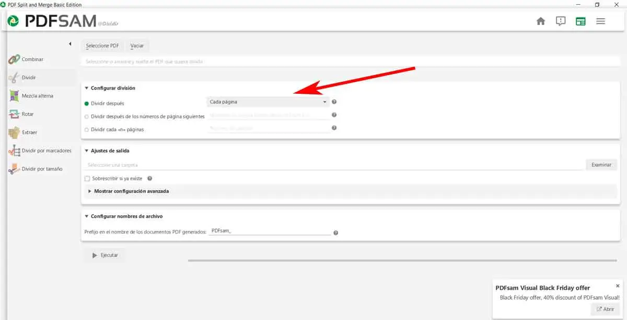Click the Abrir button in notification
Screen dimensions: 627x320
[605, 309]
